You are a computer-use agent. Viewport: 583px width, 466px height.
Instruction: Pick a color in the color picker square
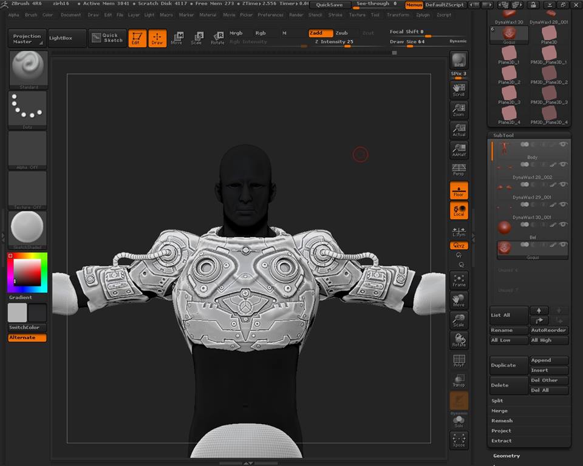pos(27,272)
